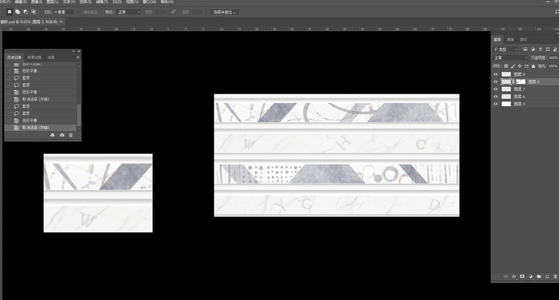Select the layer mask thumbnail of 图层 3

tap(521, 82)
